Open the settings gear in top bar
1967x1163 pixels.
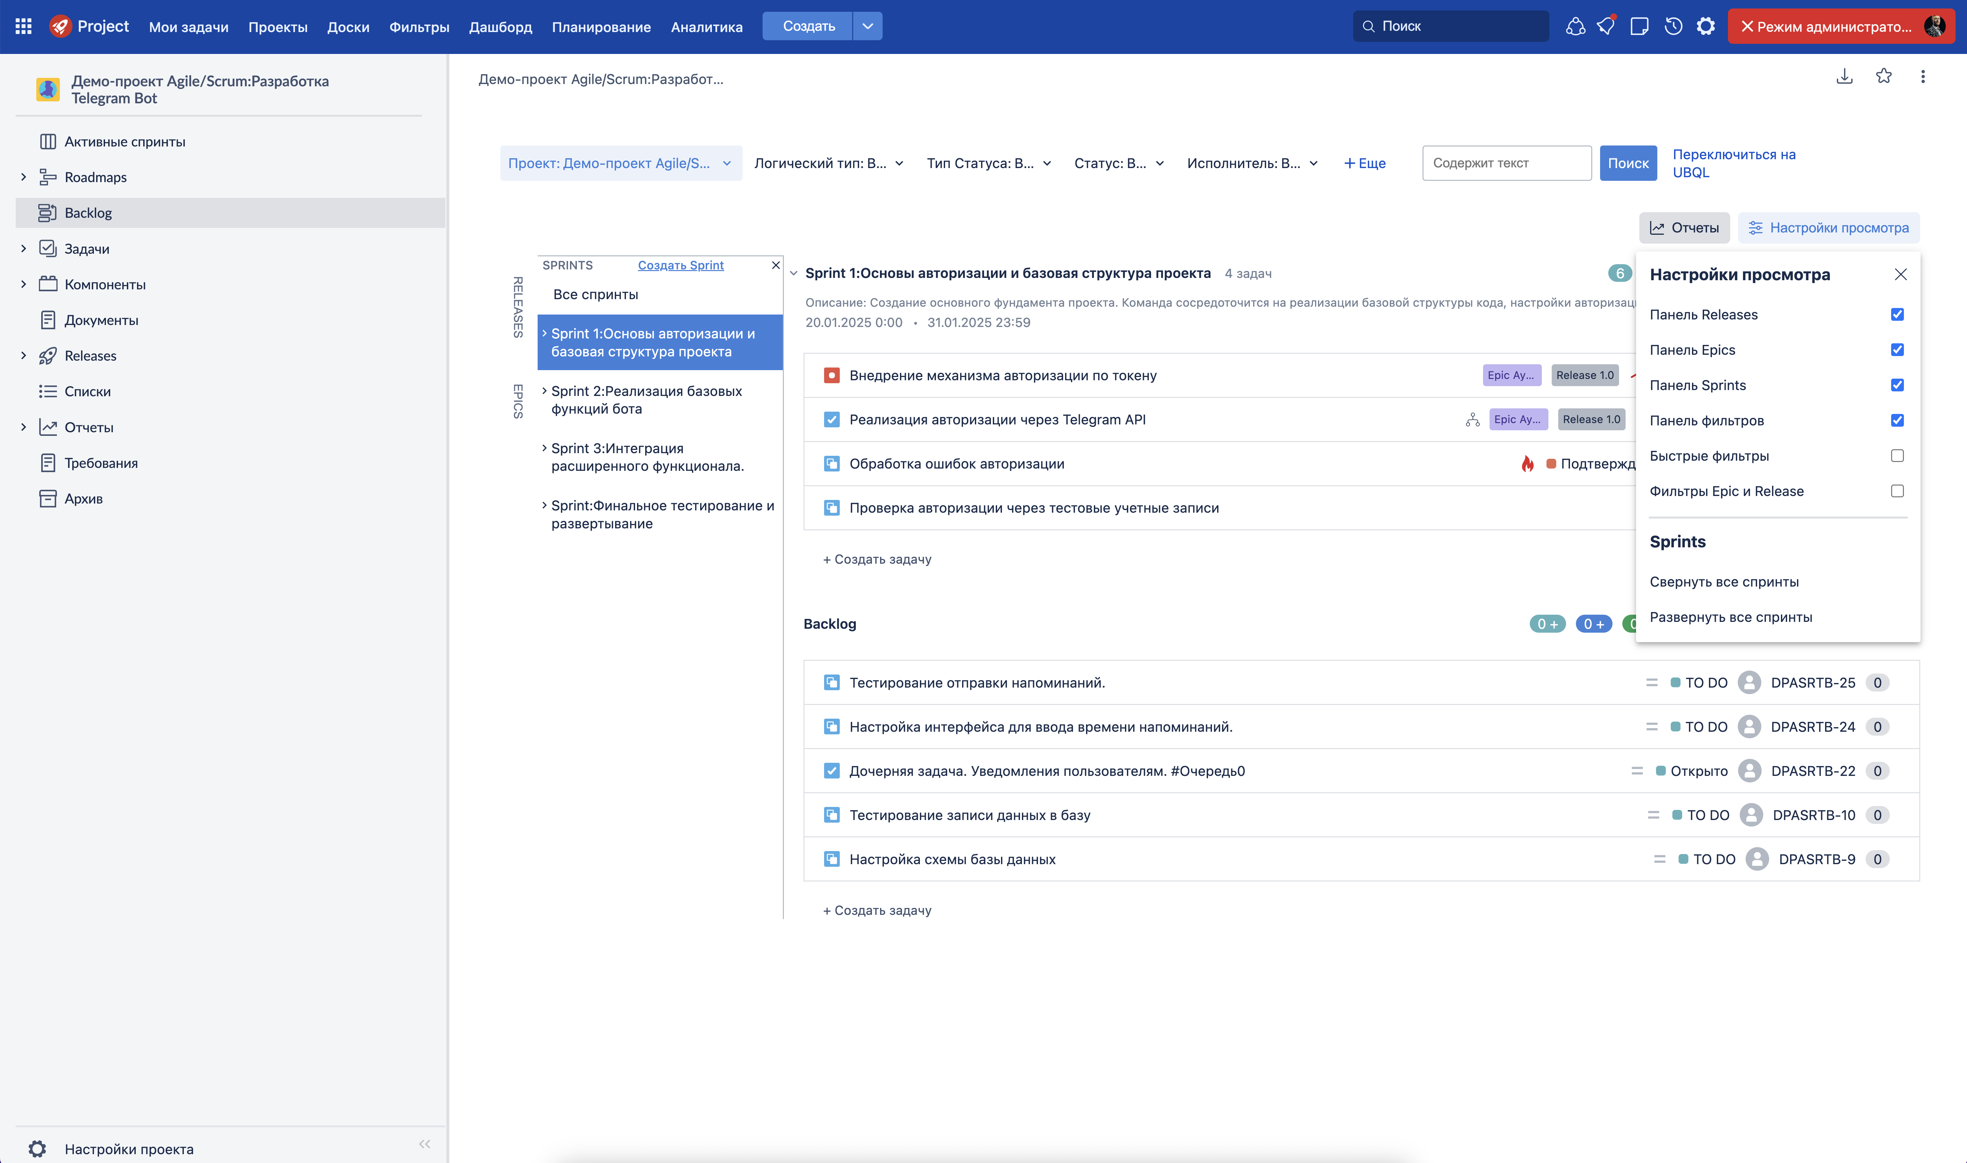point(1706,26)
